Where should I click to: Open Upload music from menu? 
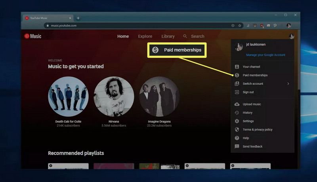pyautogui.click(x=262, y=104)
